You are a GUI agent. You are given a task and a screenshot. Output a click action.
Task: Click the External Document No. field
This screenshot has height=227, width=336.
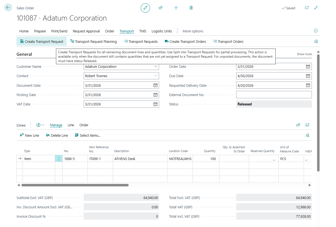pos(273,95)
